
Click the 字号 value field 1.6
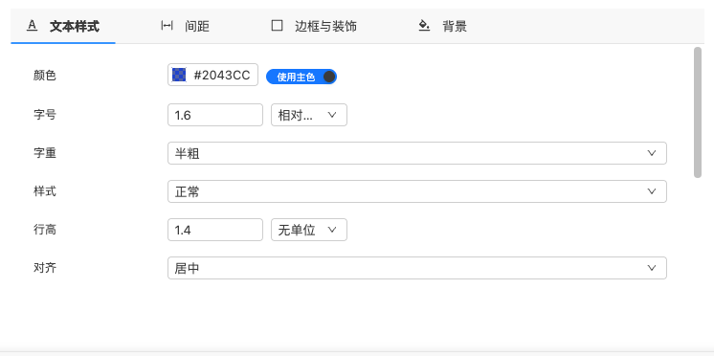215,115
